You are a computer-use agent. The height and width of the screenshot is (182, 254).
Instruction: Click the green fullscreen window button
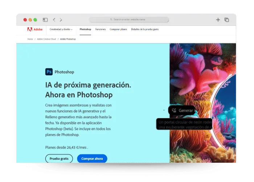click(35, 20)
